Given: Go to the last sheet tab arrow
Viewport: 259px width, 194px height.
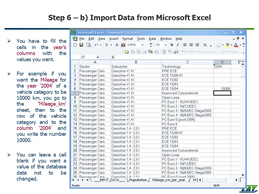Looking at the screenshot, I should pos(87,180).
